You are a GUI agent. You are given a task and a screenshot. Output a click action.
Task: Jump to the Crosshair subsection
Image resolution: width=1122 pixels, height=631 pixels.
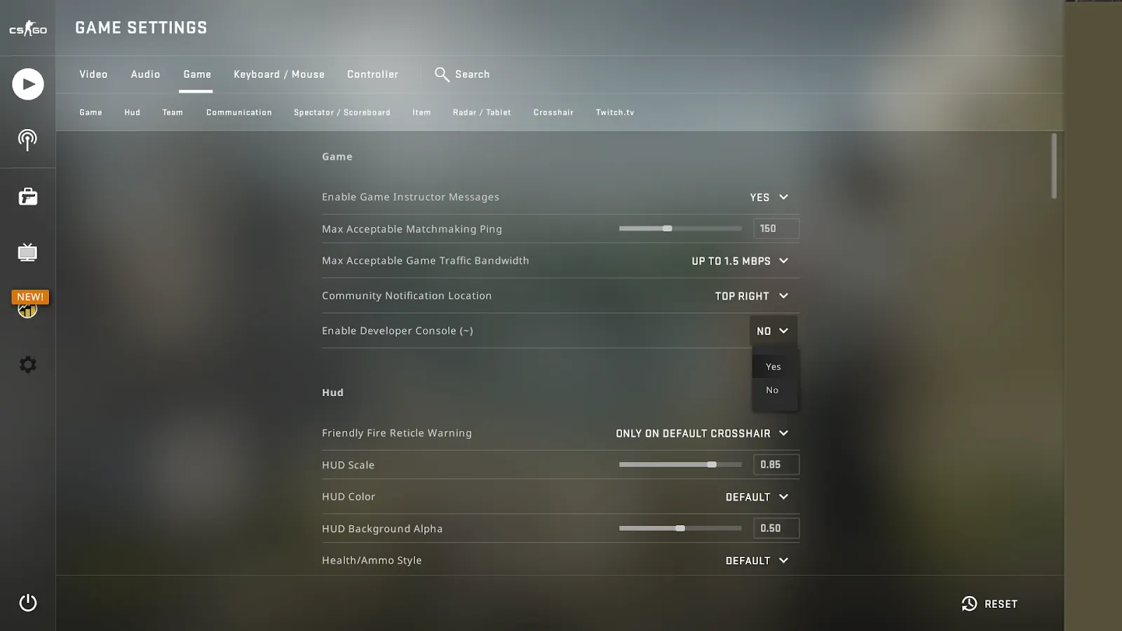coord(553,112)
